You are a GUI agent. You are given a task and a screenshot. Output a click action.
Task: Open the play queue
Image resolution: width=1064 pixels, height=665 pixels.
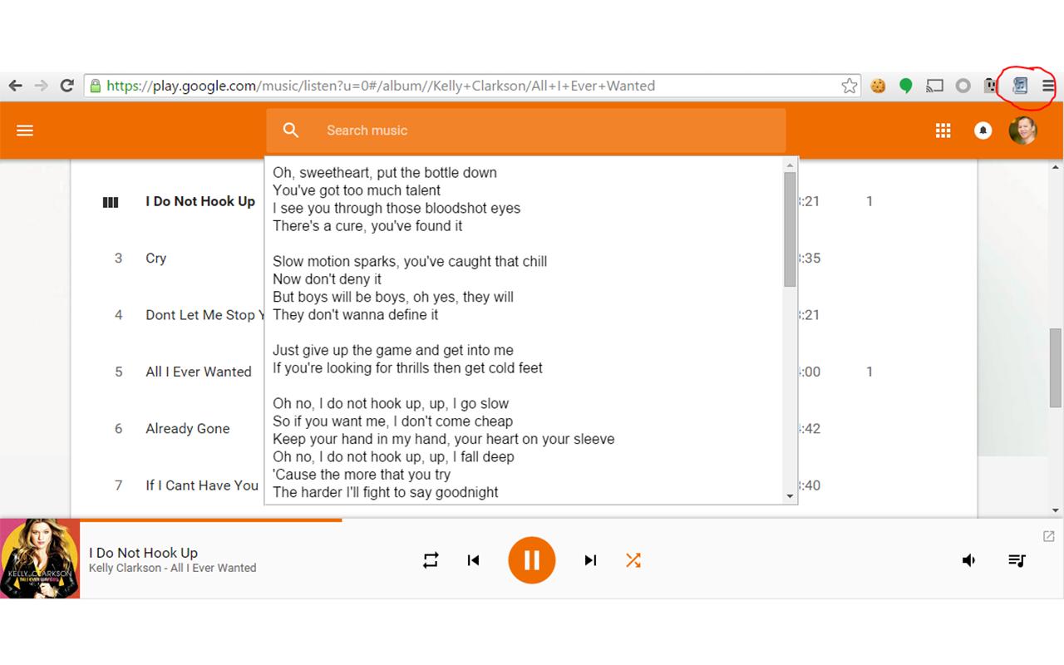pyautogui.click(x=1017, y=560)
